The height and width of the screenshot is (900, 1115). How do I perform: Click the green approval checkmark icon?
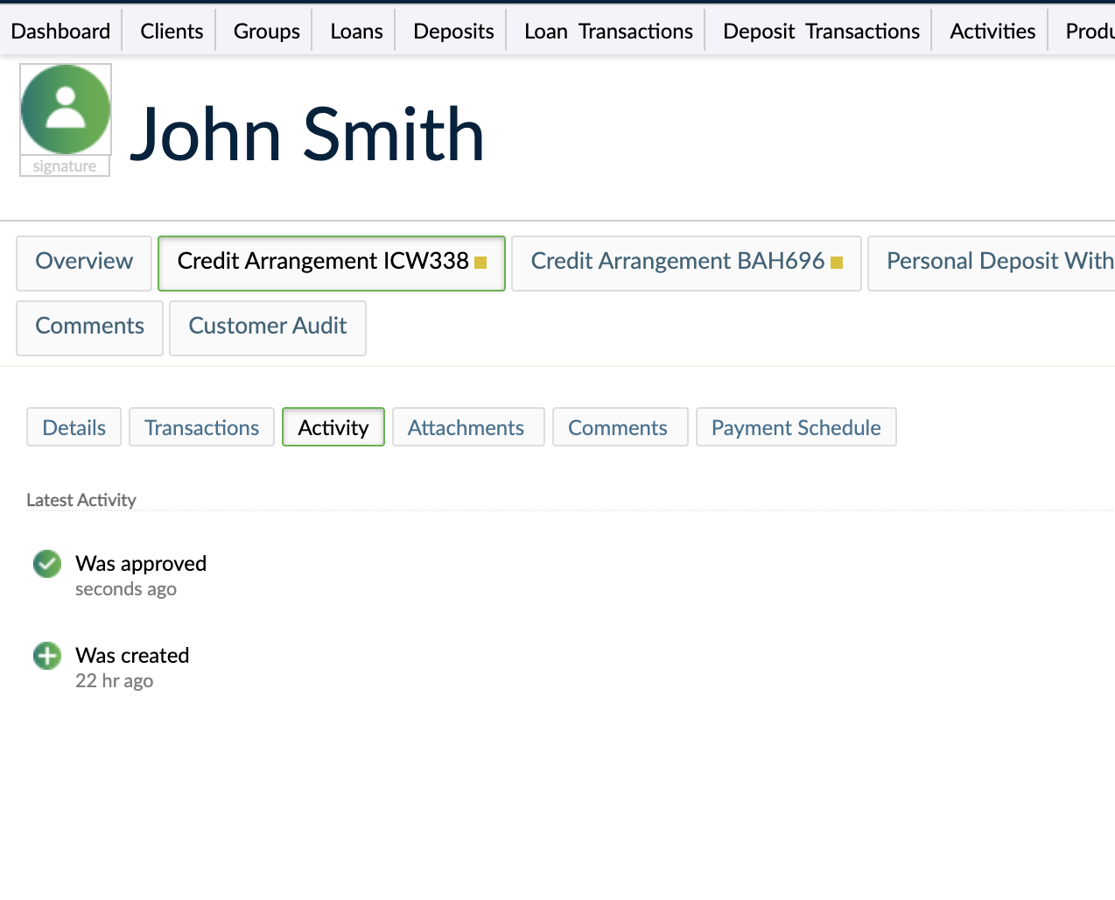click(46, 564)
